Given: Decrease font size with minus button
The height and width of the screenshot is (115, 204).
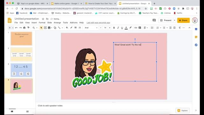Looking at the screenshot, I should coord(101,28).
